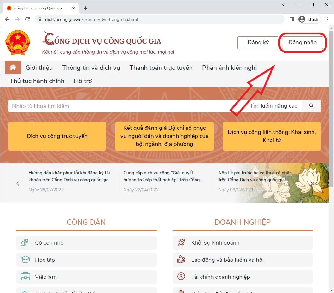
Task: Open article Nộp Lệ phí trước bạ
Action: coord(255,176)
